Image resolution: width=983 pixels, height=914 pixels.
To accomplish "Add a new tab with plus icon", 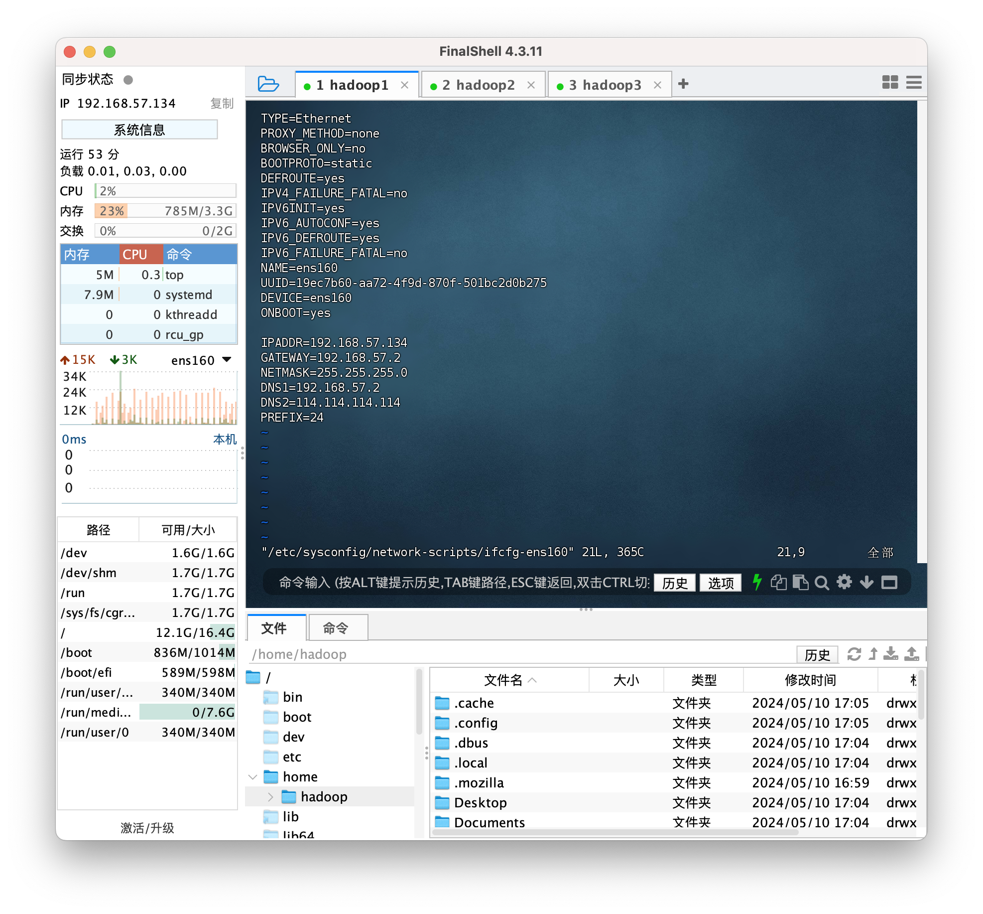I will click(683, 84).
